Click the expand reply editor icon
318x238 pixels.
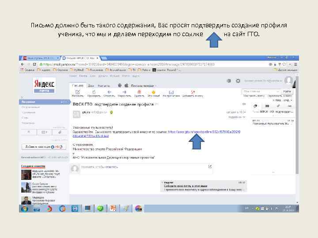click(210, 166)
